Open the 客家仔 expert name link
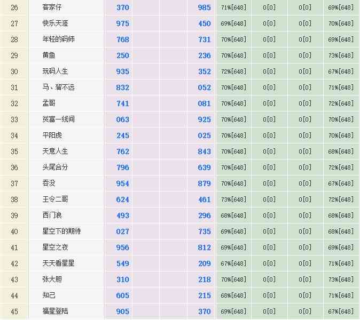The image size is (360, 320). tap(52, 7)
